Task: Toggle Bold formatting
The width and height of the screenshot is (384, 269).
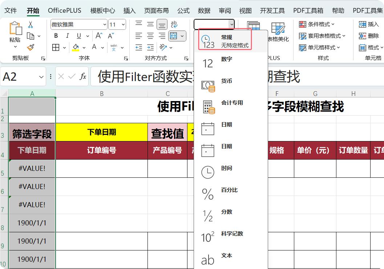Action: click(x=56, y=36)
